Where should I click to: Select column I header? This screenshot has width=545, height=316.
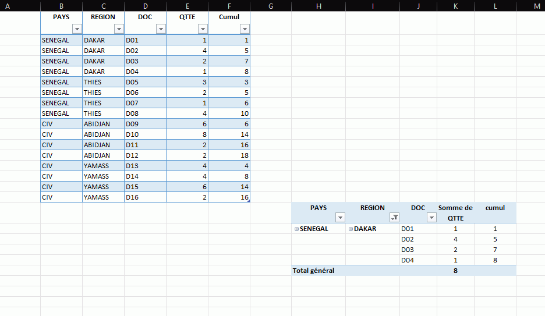click(373, 6)
